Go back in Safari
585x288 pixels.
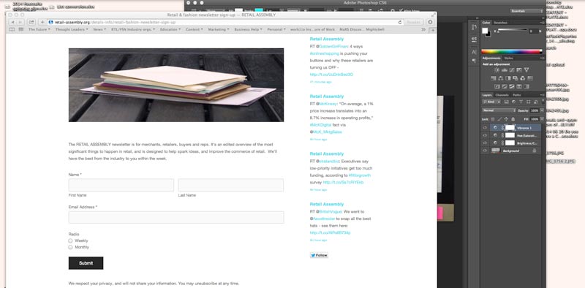pos(12,22)
